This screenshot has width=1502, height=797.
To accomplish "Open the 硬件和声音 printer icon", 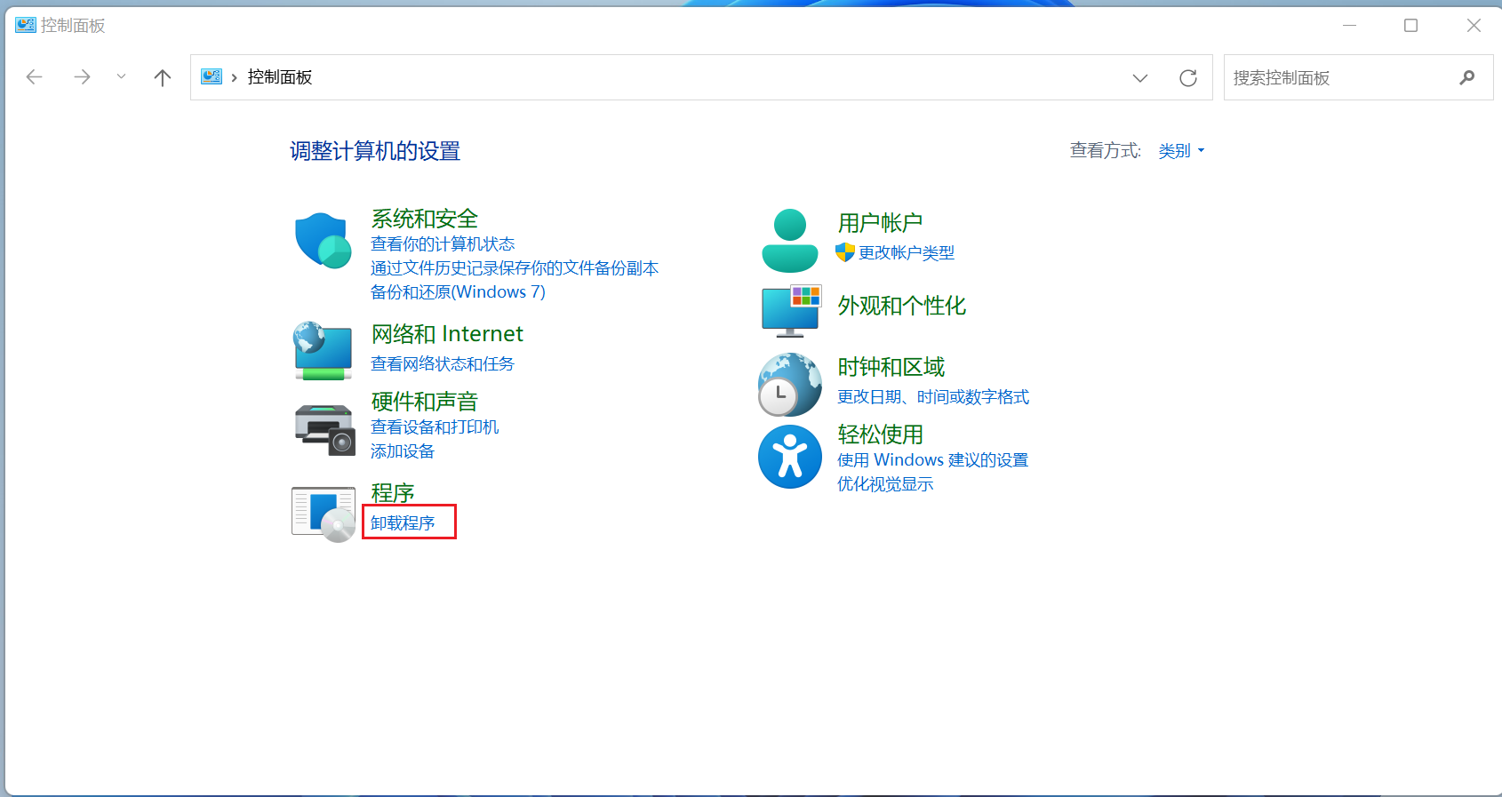I will [324, 429].
